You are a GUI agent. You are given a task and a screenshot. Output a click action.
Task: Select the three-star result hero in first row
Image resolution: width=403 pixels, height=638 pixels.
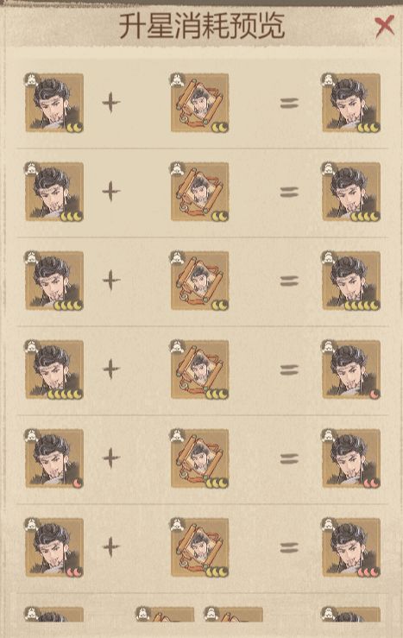(x=350, y=103)
